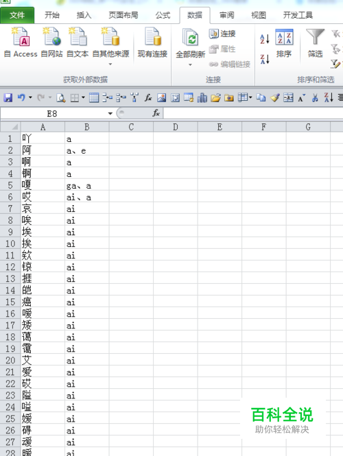The height and width of the screenshot is (456, 343).
Task: Switch to the 插入 tab
Action: (84, 15)
